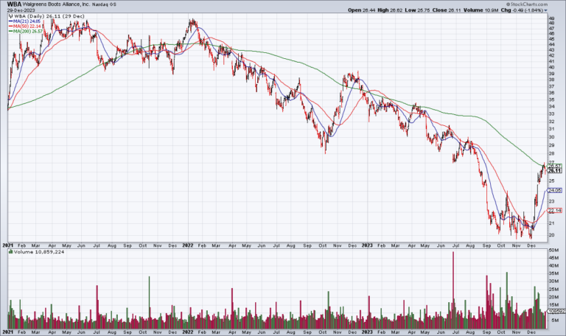
Task: Click the black 26.11 price tag on right axis
Action: 556,171
